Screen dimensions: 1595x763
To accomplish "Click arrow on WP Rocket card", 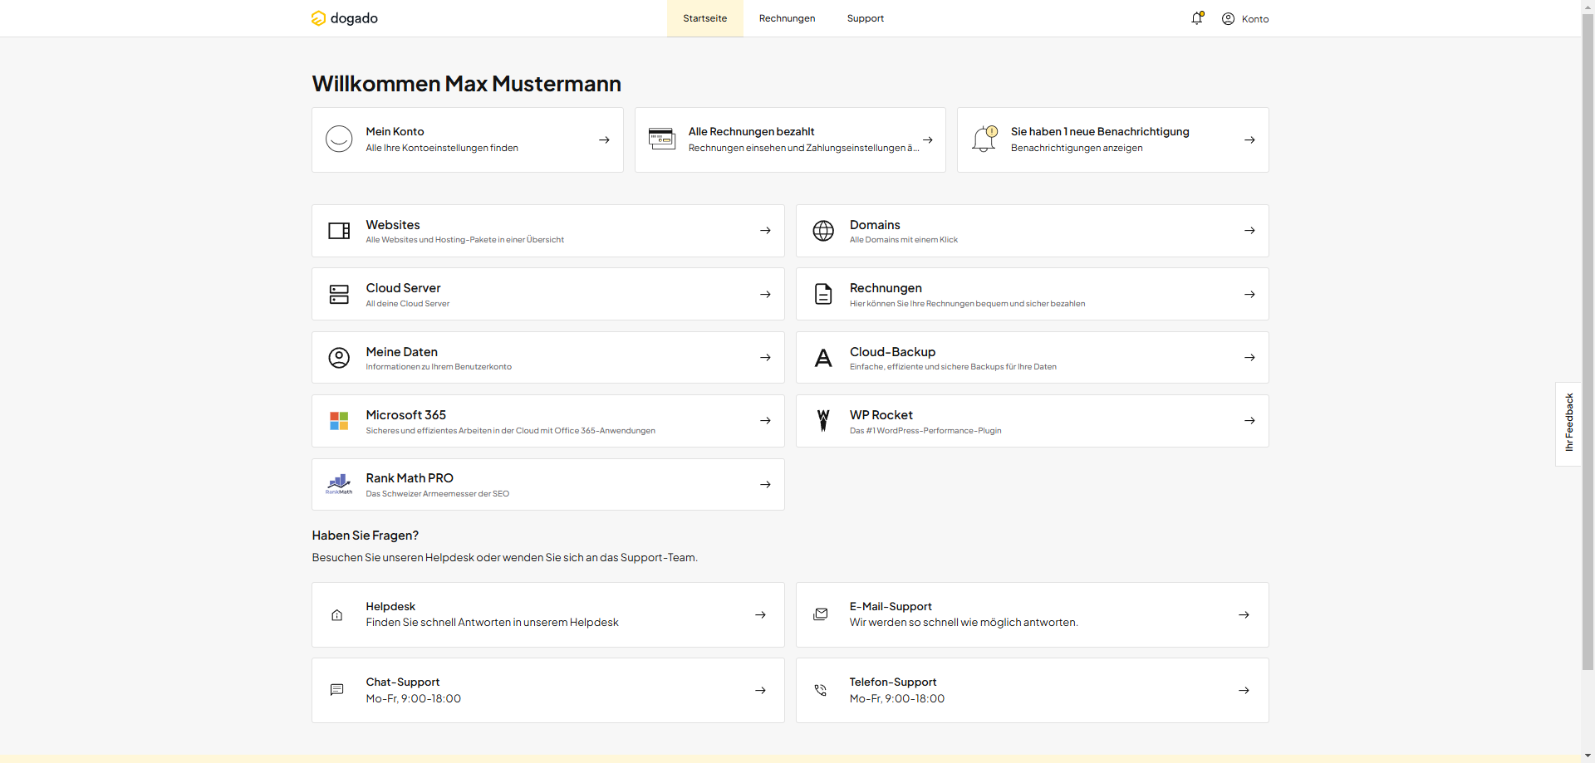I will point(1249,421).
